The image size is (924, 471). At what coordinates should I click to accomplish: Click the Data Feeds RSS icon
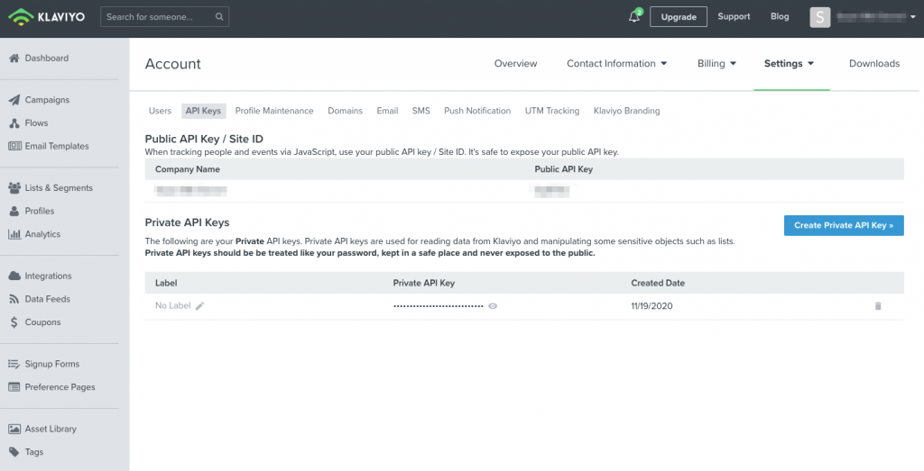[14, 299]
